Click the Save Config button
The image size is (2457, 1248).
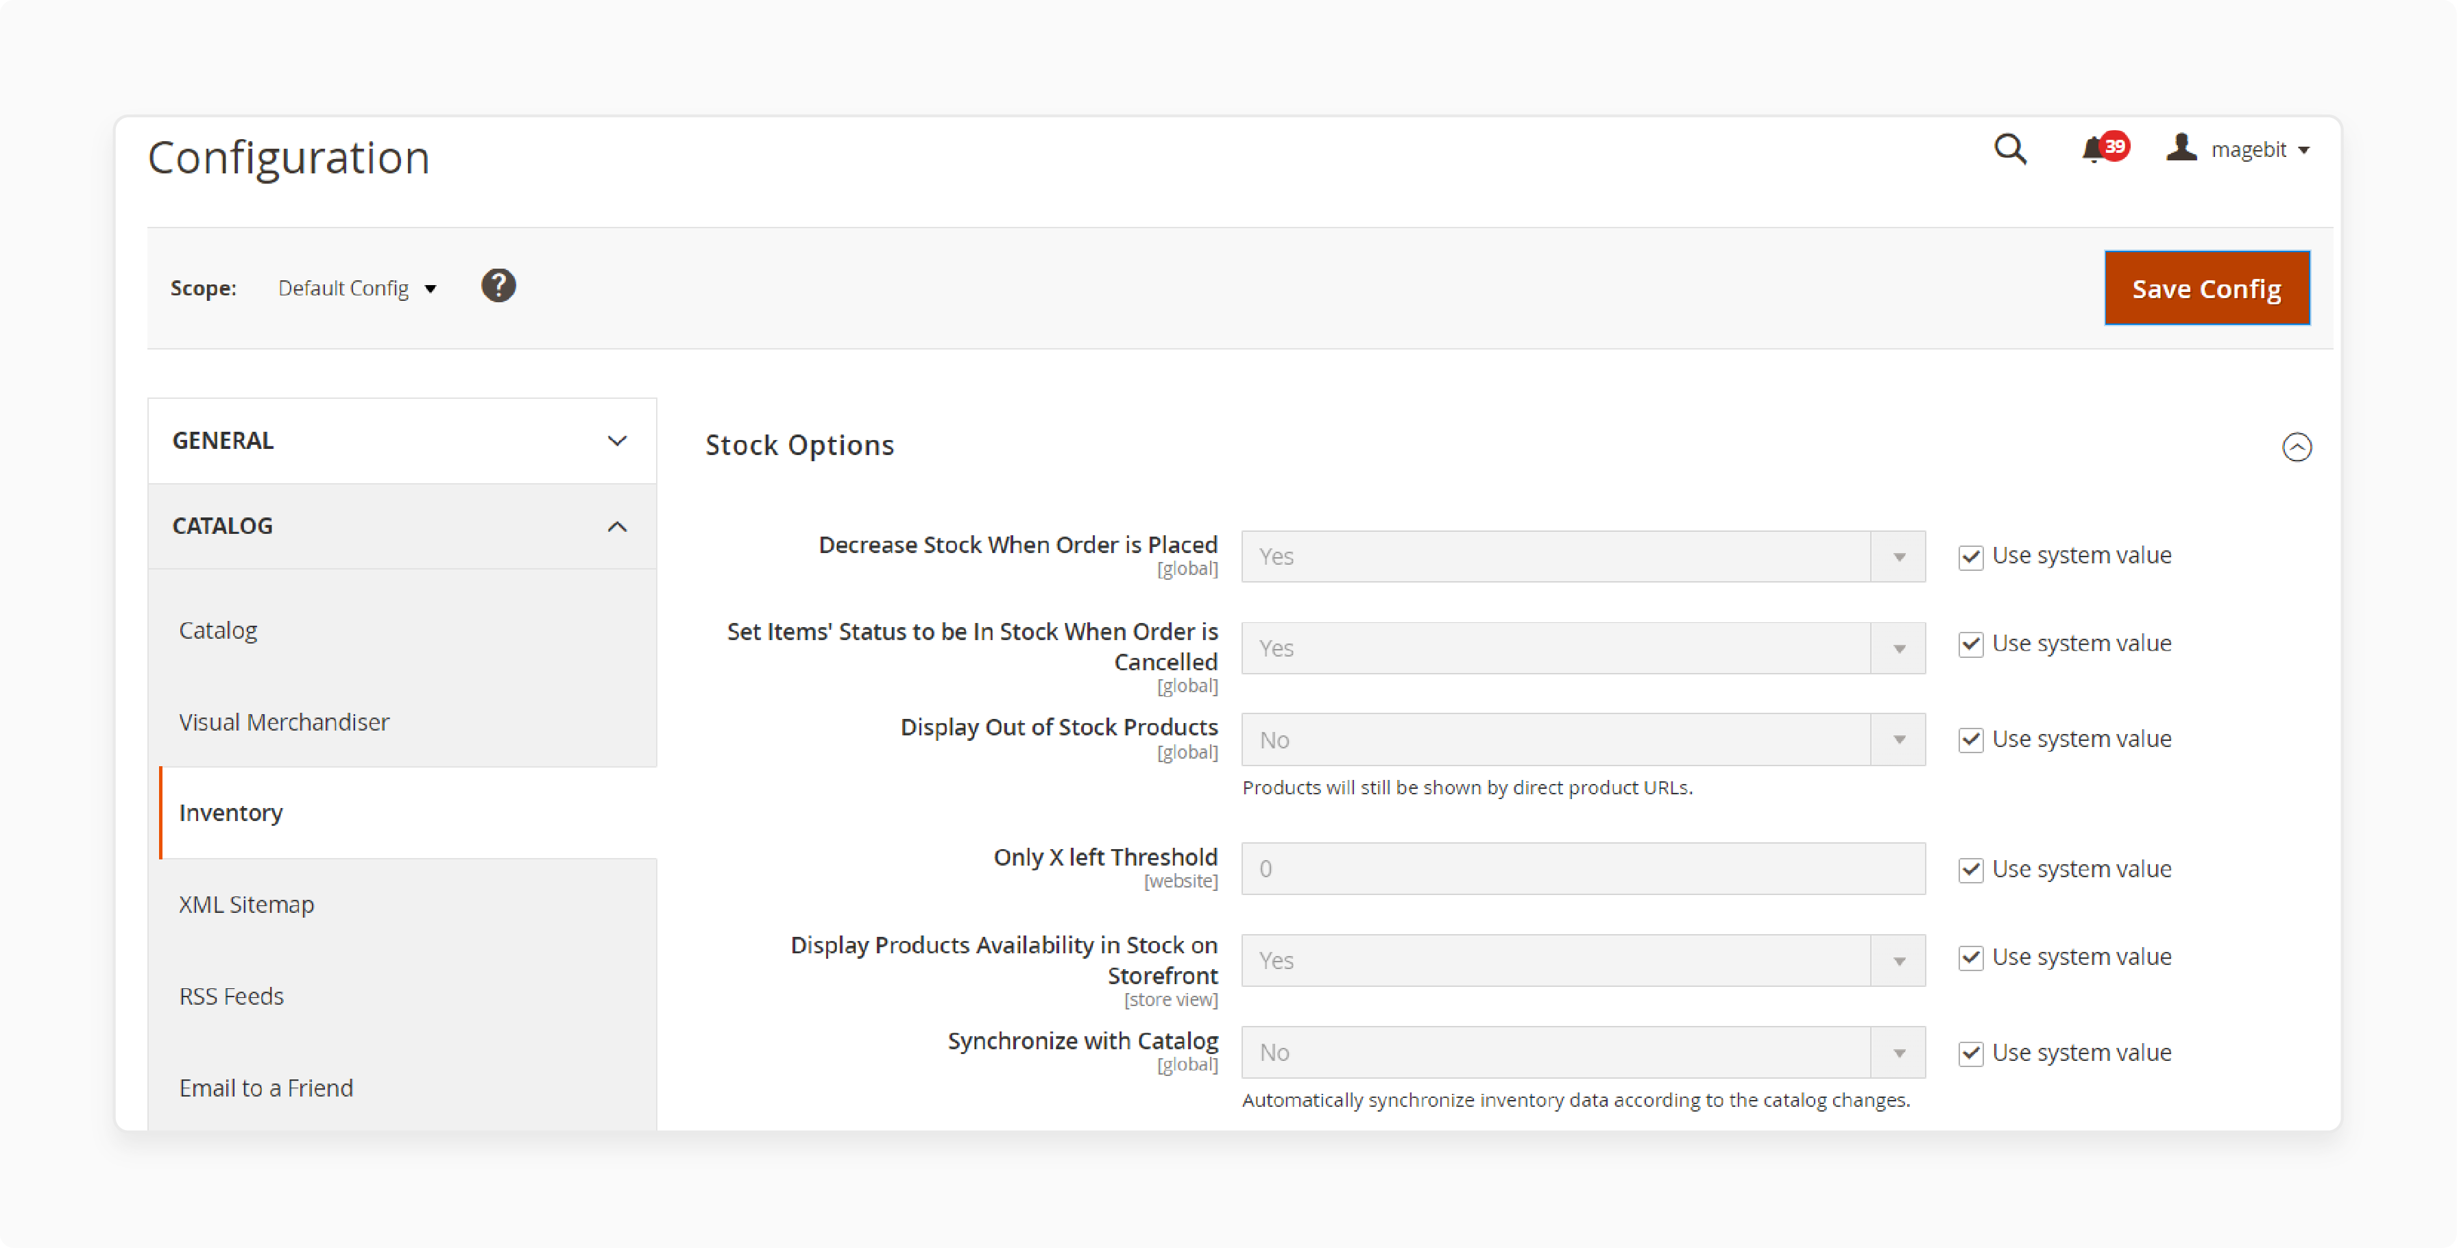click(2209, 288)
